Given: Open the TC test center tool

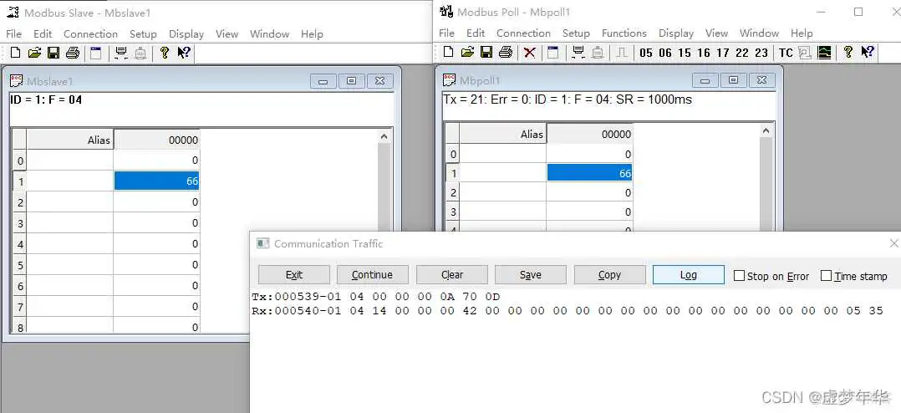Looking at the screenshot, I should coord(786,53).
